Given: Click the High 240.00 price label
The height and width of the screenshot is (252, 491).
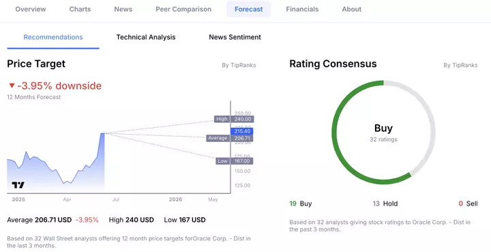Looking at the screenshot, I should (234, 119).
